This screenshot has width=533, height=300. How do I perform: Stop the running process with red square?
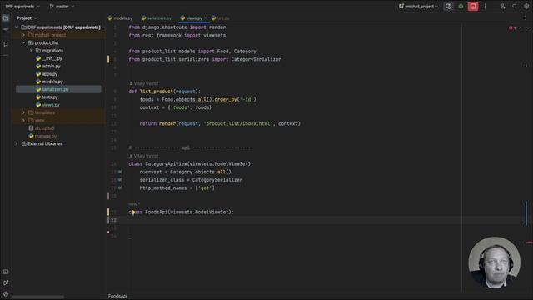[x=473, y=6]
